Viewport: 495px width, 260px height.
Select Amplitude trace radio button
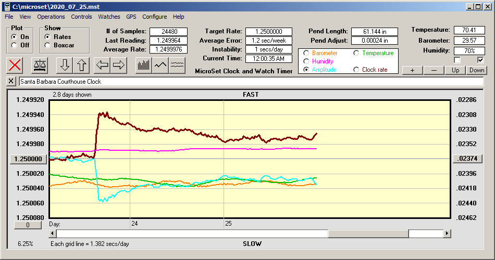(x=306, y=70)
